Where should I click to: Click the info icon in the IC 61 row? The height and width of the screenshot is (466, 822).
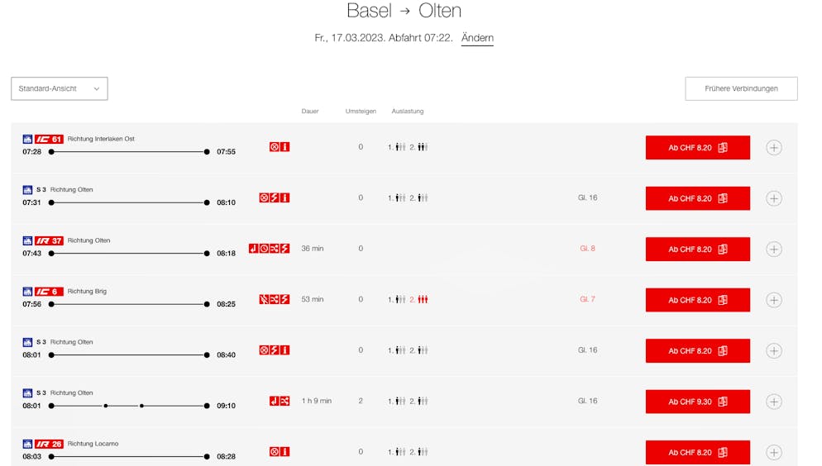tap(285, 147)
